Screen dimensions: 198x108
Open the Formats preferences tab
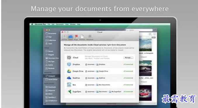[x=82, y=37]
